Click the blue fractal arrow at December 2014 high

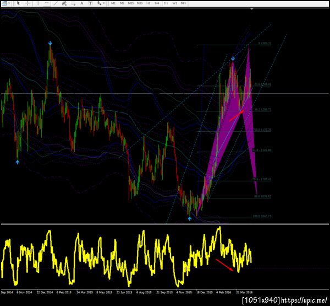point(50,43)
